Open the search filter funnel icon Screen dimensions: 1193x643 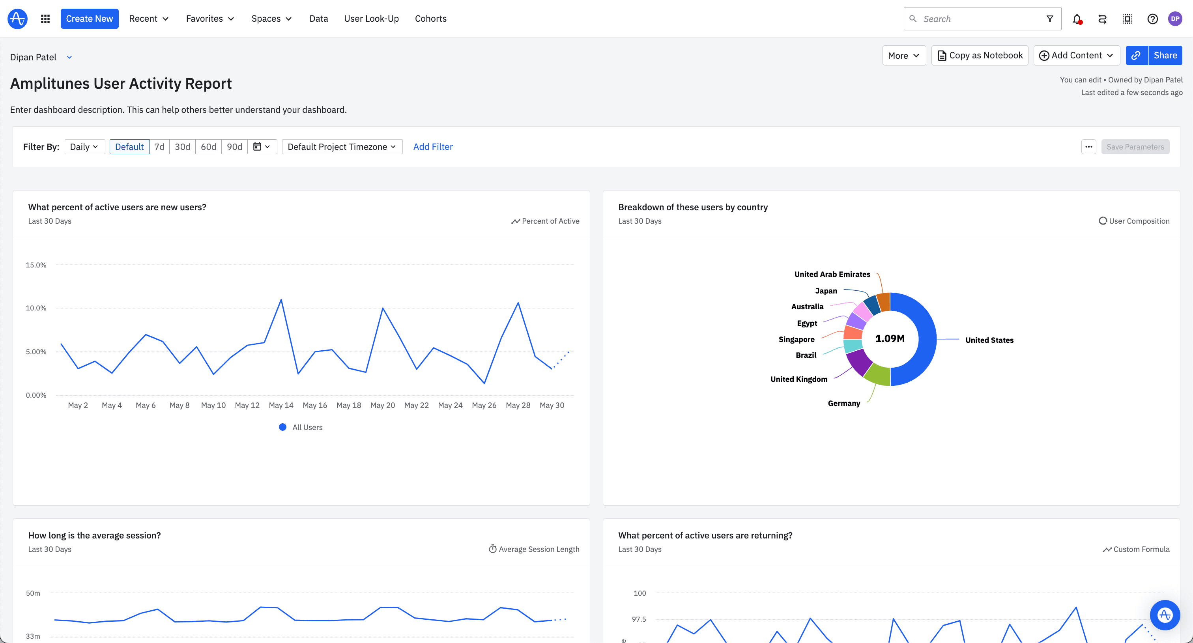(1049, 19)
